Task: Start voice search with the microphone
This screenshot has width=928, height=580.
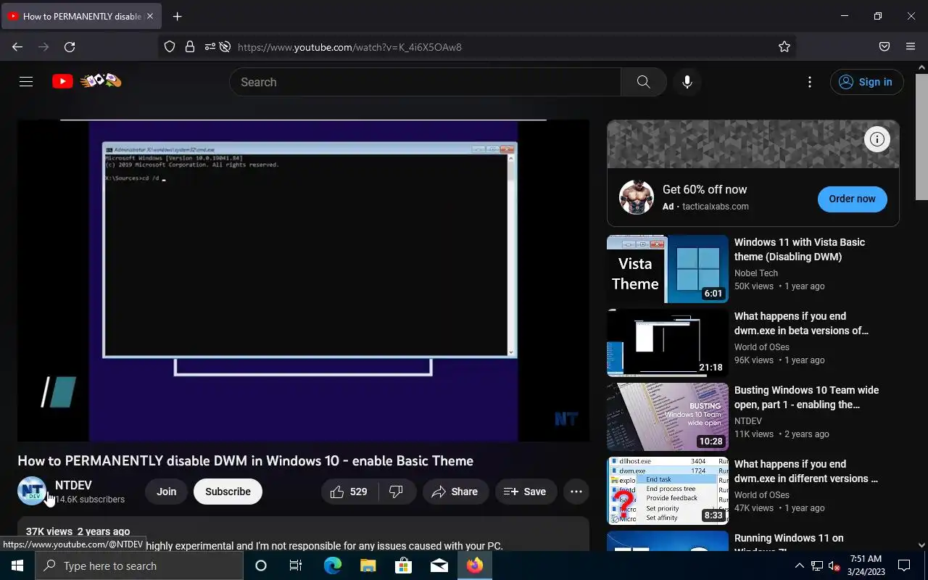Action: pos(687,82)
